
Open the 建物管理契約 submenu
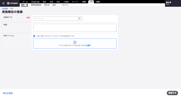click(x=36, y=5)
